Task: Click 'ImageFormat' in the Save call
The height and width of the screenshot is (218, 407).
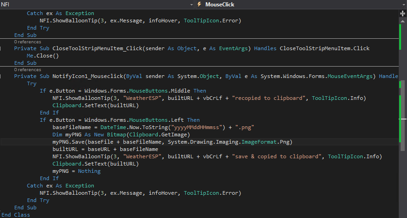Action: pyautogui.click(x=259, y=142)
